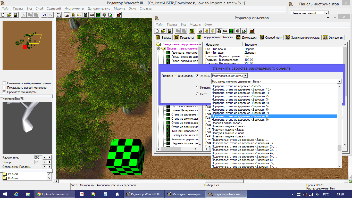Choose Нортренд: стена из деревьев <Вариация 10>

point(274,89)
